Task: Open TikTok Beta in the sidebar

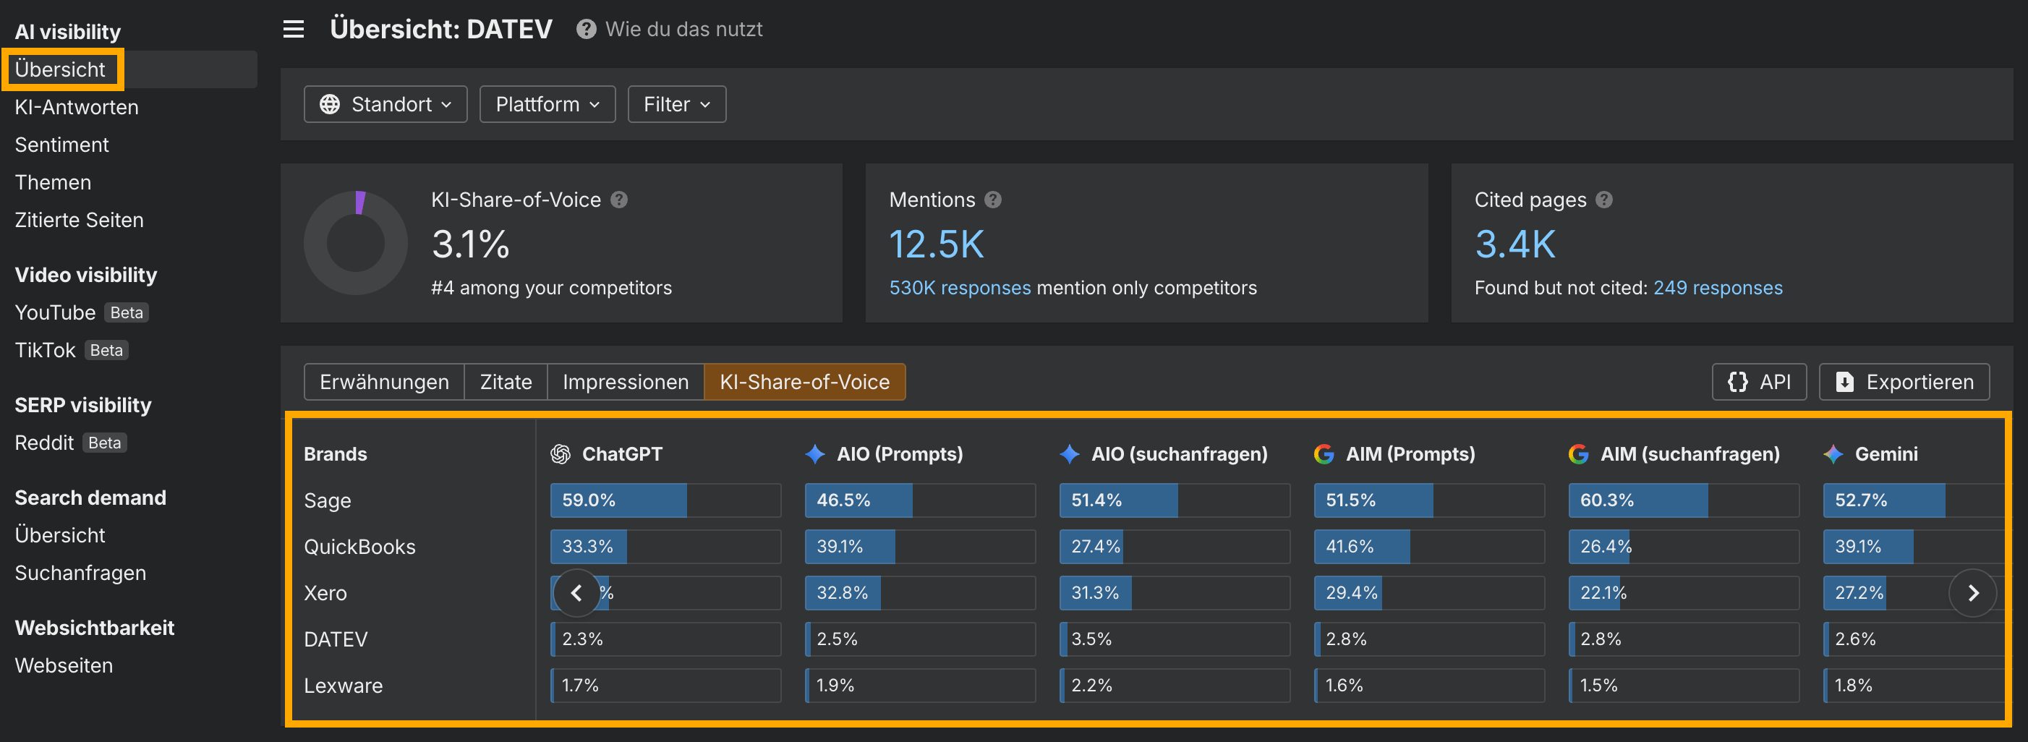Action: click(71, 351)
